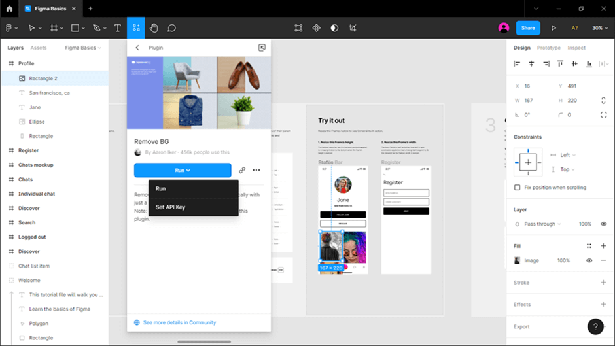615x346 pixels.
Task: Open the plugin more options ellipsis
Action: click(x=256, y=170)
